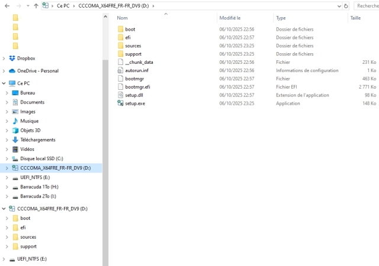
Task: Click the Musique library icon
Action: (15, 121)
